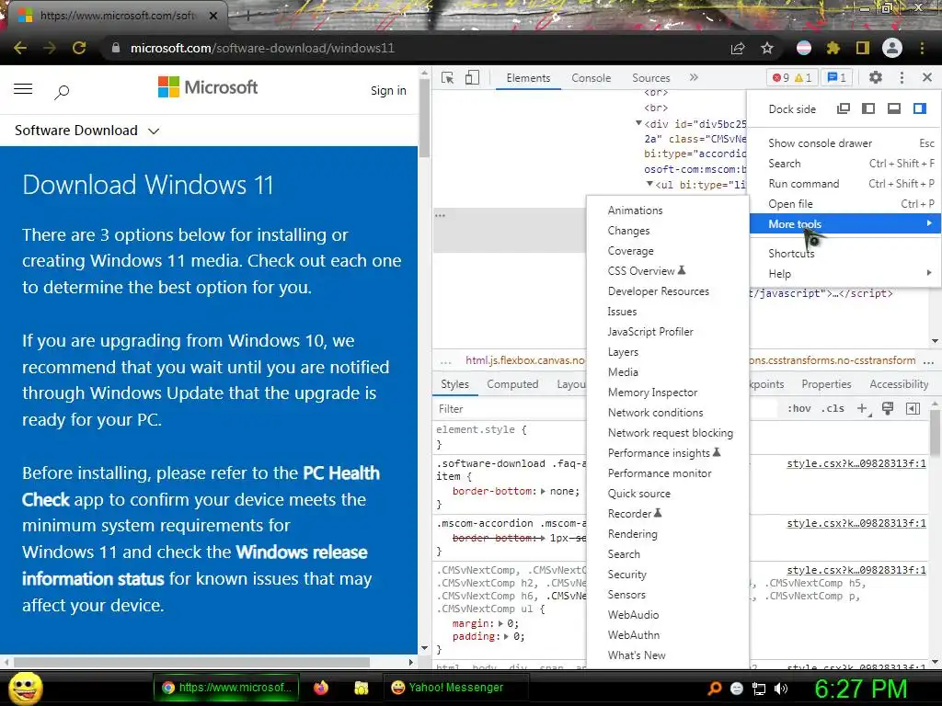Switch to the Accessibility tab
Viewport: 942px width, 706px height.
click(x=899, y=384)
